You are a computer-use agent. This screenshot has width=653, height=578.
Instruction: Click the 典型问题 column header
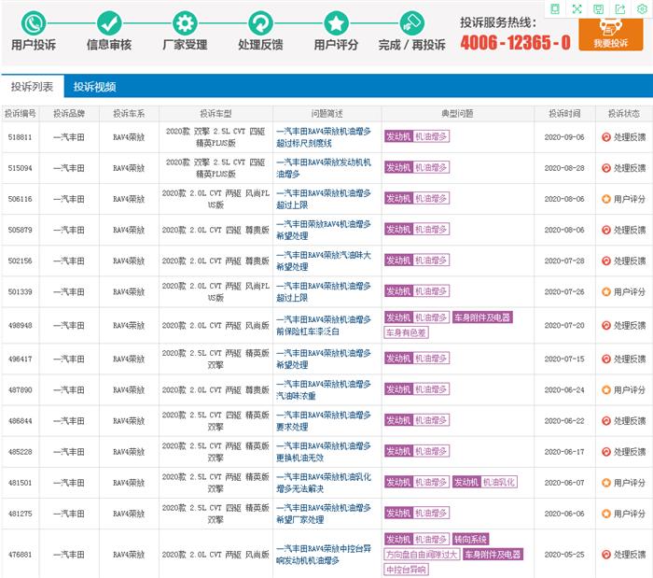click(457, 113)
